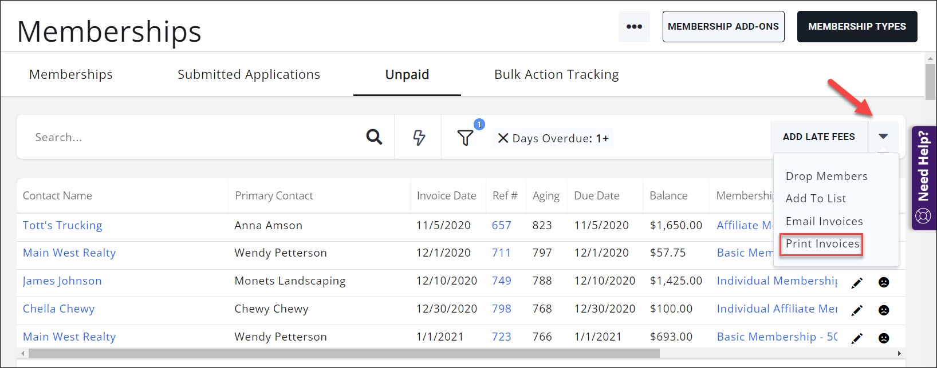Choose Email Invoices from the menu

point(824,222)
